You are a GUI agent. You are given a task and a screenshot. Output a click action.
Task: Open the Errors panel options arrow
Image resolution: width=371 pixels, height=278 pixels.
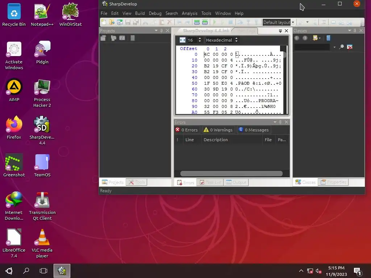tap(275, 122)
